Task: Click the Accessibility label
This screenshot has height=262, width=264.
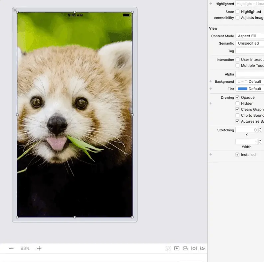Action: coord(224,18)
